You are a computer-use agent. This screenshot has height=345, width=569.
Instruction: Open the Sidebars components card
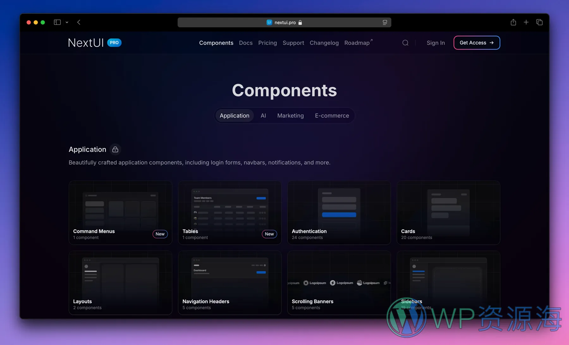(448, 283)
